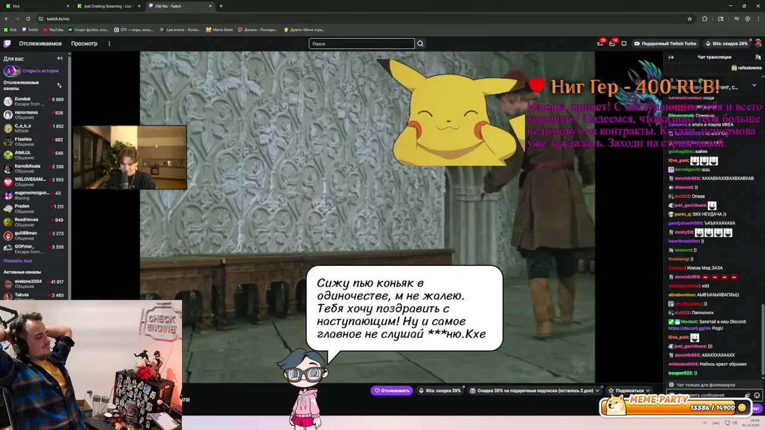Switch to Just Chatting Streaming tab

tap(109, 6)
